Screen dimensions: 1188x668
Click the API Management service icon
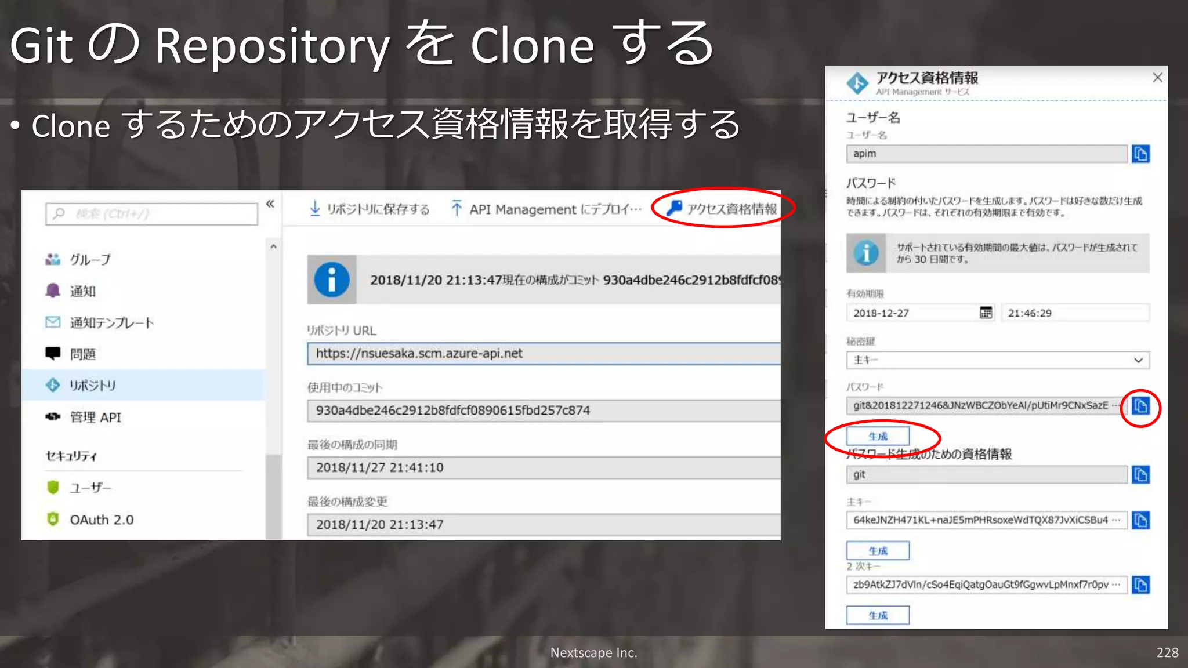point(857,83)
